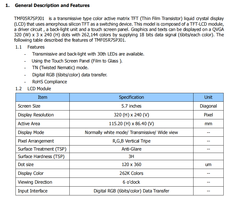237x197 pixels.
Task: Click the heading 'General Description and Features'
Action: tap(52, 5)
